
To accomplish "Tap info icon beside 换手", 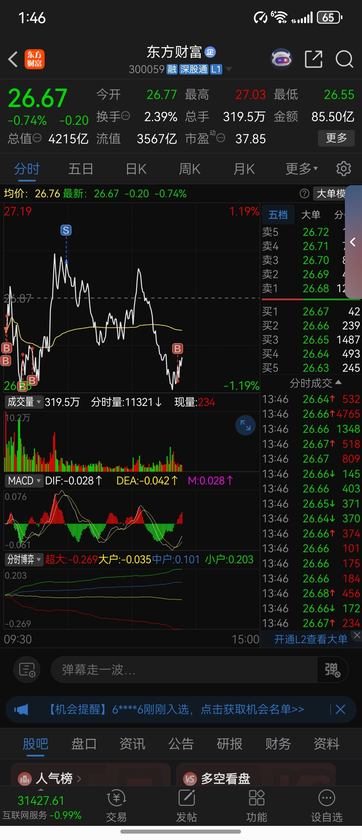I will 126,116.
